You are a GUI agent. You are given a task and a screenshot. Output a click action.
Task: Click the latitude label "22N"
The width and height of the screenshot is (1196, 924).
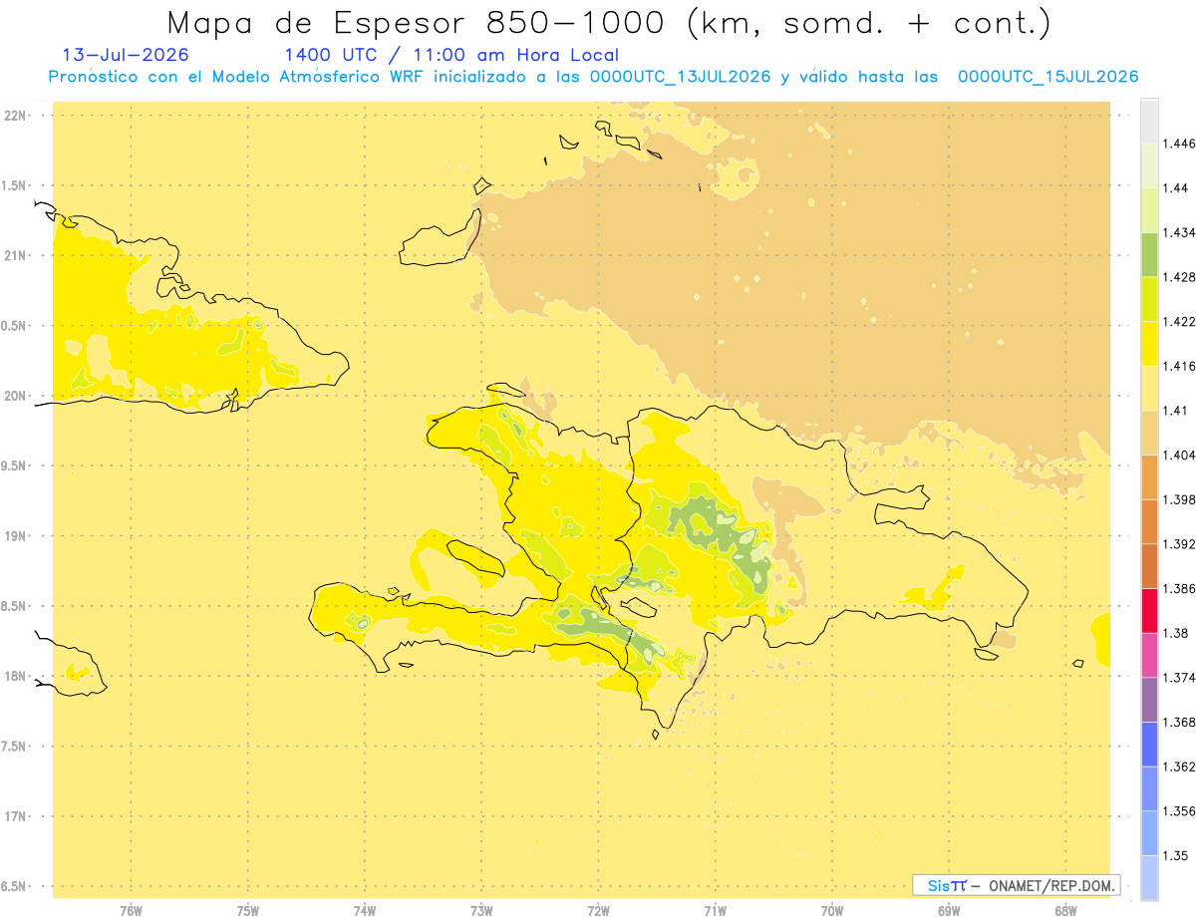click(x=14, y=116)
